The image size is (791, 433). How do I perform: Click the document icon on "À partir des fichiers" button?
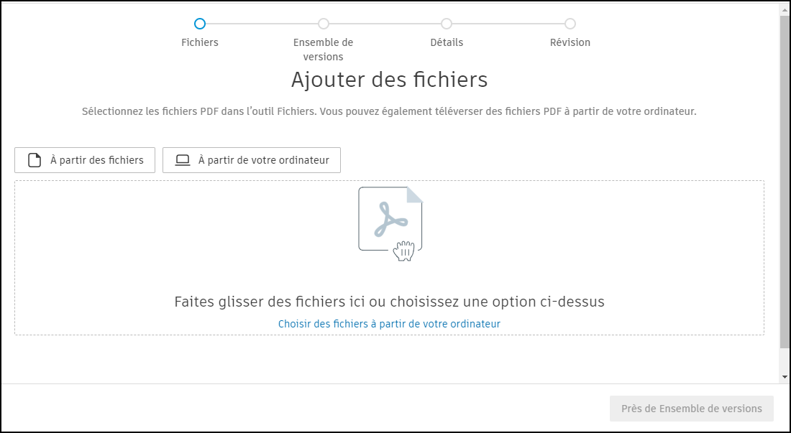[32, 159]
